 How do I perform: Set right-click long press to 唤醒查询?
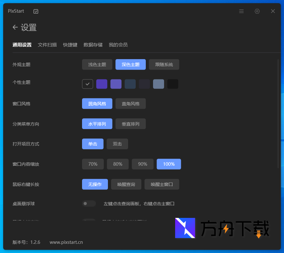126,184
